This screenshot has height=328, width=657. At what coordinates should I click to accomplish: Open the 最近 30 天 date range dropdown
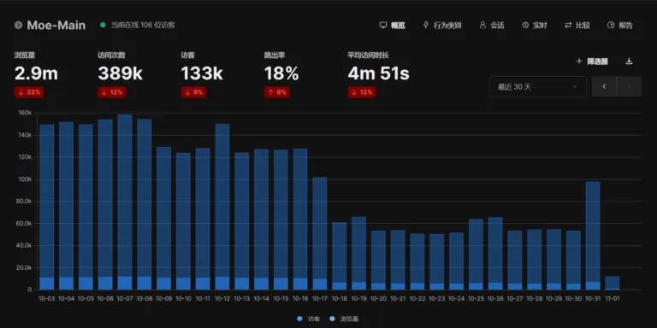538,86
